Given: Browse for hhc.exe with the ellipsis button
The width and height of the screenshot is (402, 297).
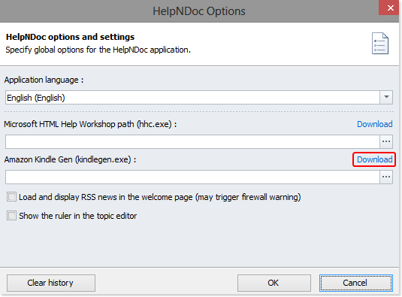Looking at the screenshot, I should (x=386, y=142).
